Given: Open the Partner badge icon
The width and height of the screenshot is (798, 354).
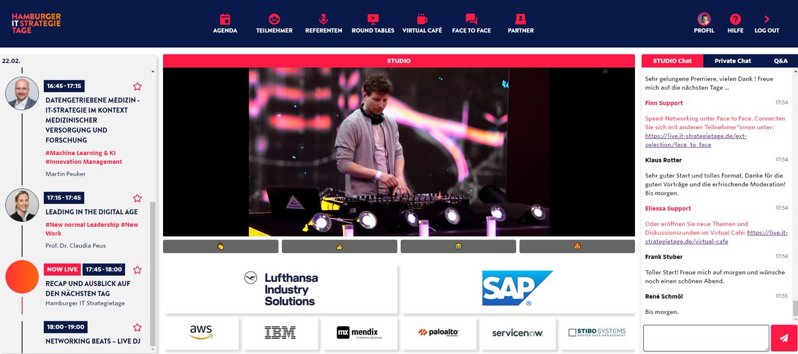Looking at the screenshot, I should [521, 19].
